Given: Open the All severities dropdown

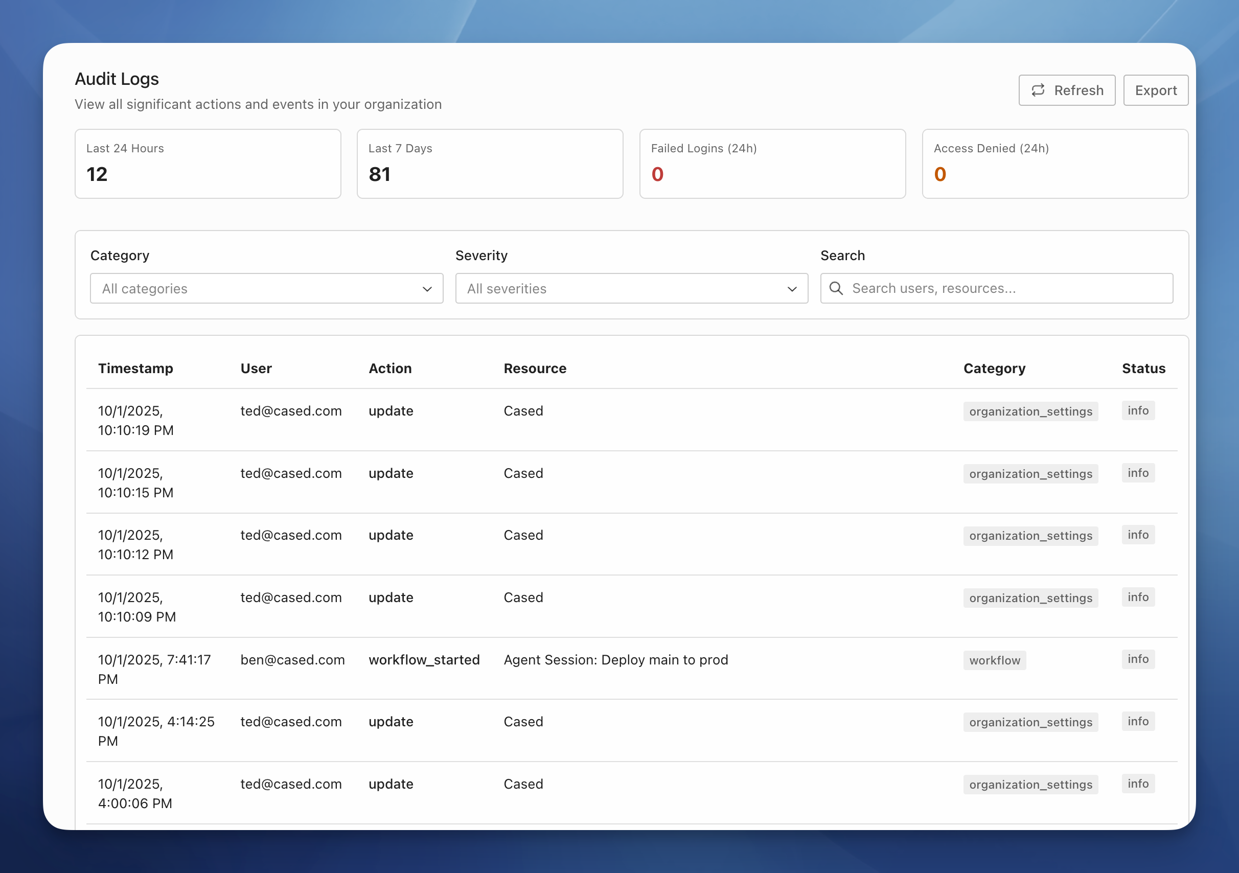Looking at the screenshot, I should point(631,288).
